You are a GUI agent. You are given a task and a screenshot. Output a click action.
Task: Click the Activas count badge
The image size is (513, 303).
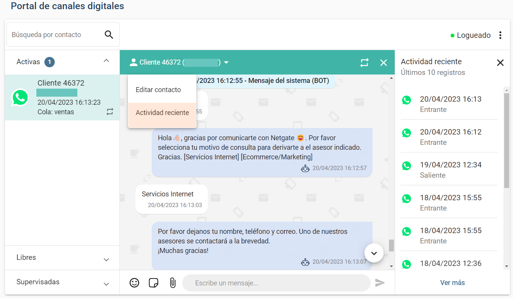point(49,62)
